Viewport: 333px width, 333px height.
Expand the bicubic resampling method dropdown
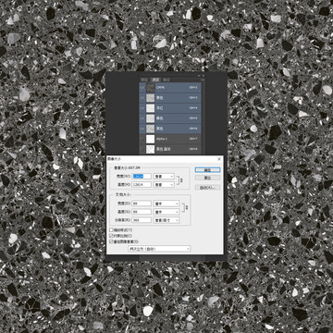(x=159, y=249)
